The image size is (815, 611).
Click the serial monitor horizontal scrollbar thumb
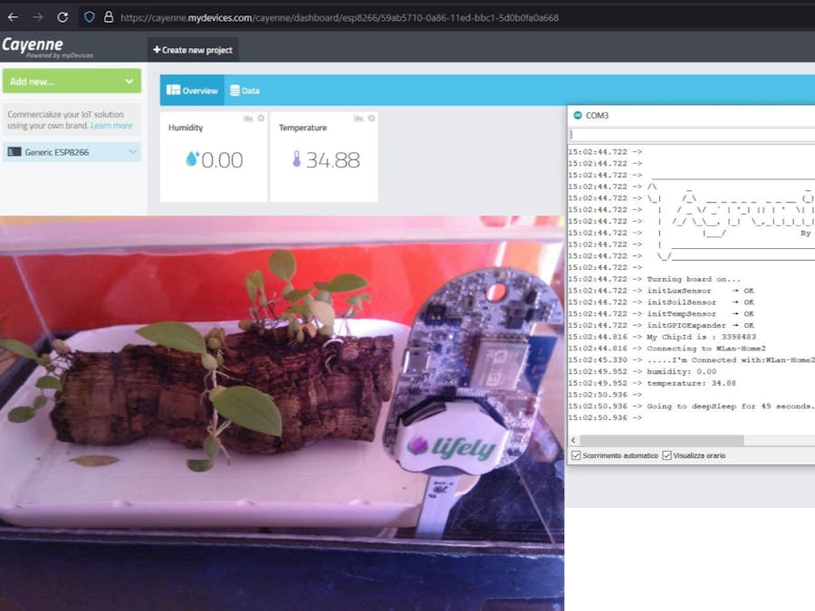pyautogui.click(x=662, y=441)
